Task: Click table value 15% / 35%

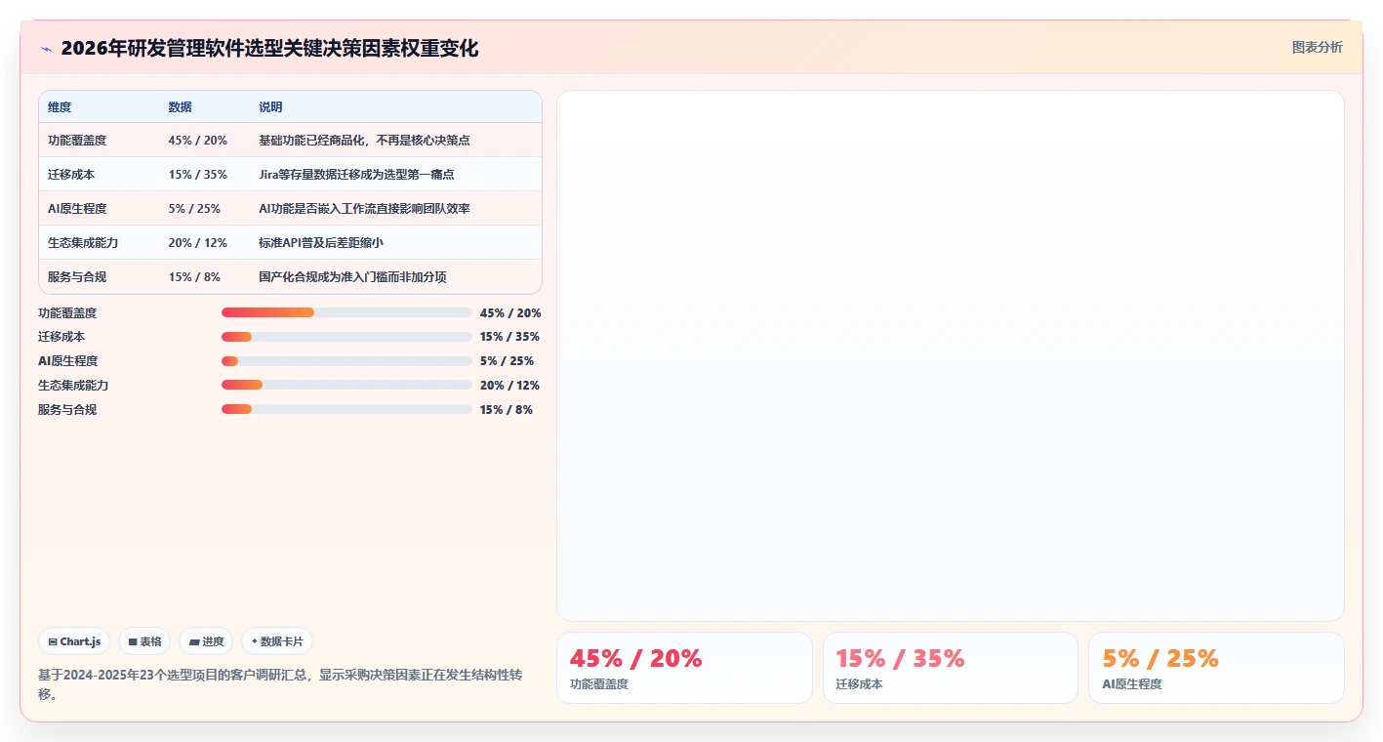Action: [x=197, y=175]
